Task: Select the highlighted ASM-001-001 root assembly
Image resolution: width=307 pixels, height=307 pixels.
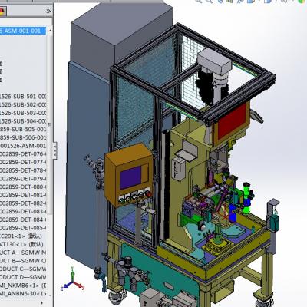Action: pyautogui.click(x=23, y=31)
